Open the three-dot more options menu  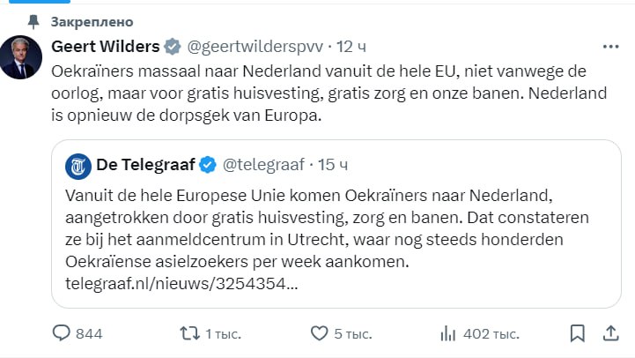[x=610, y=46]
